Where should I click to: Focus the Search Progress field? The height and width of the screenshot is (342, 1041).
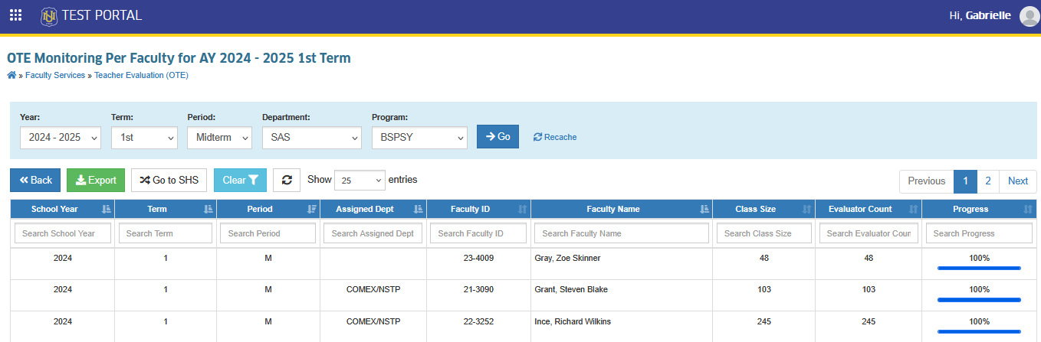980,233
